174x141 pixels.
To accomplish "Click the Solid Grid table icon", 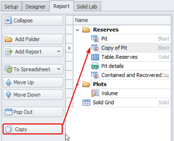I will tap(86, 102).
